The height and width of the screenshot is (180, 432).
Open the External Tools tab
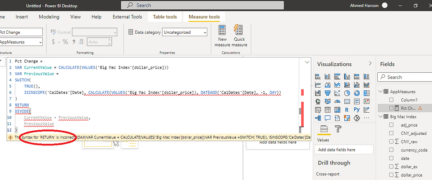click(x=127, y=17)
